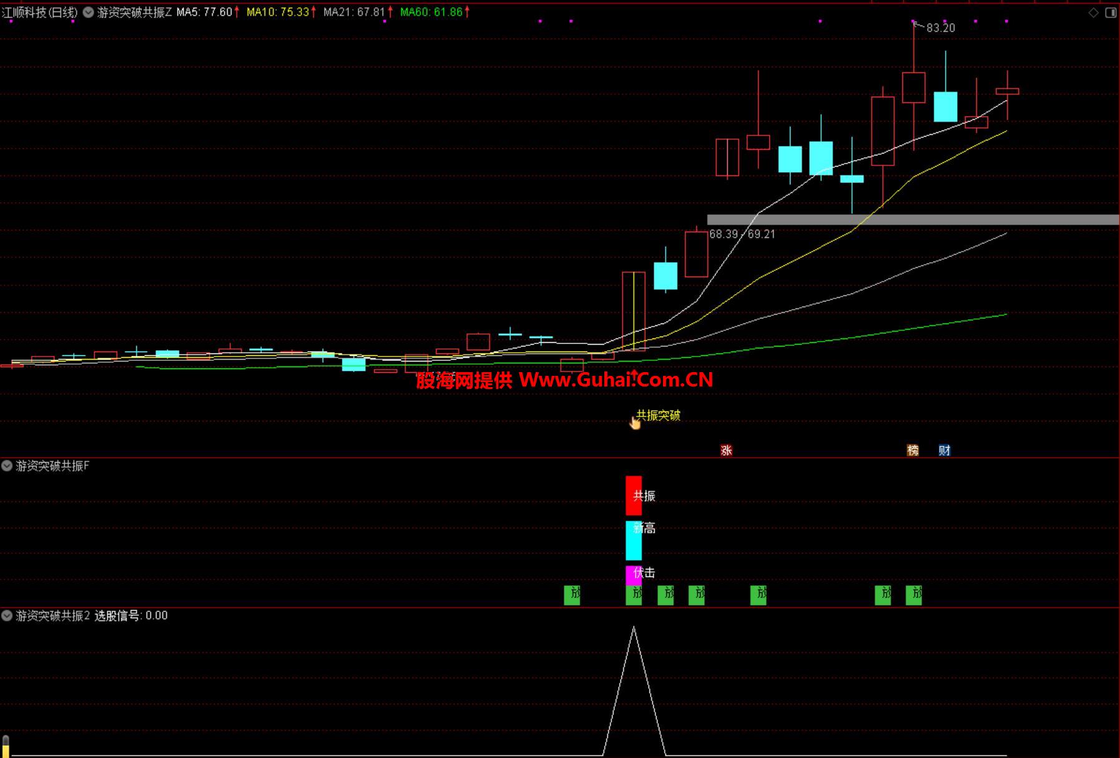The image size is (1120, 758).
Task: Click the gray horizontal gap band
Action: tap(913, 220)
